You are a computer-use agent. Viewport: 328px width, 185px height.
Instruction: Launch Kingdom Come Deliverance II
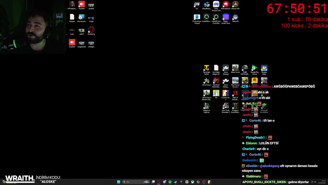click(235, 108)
